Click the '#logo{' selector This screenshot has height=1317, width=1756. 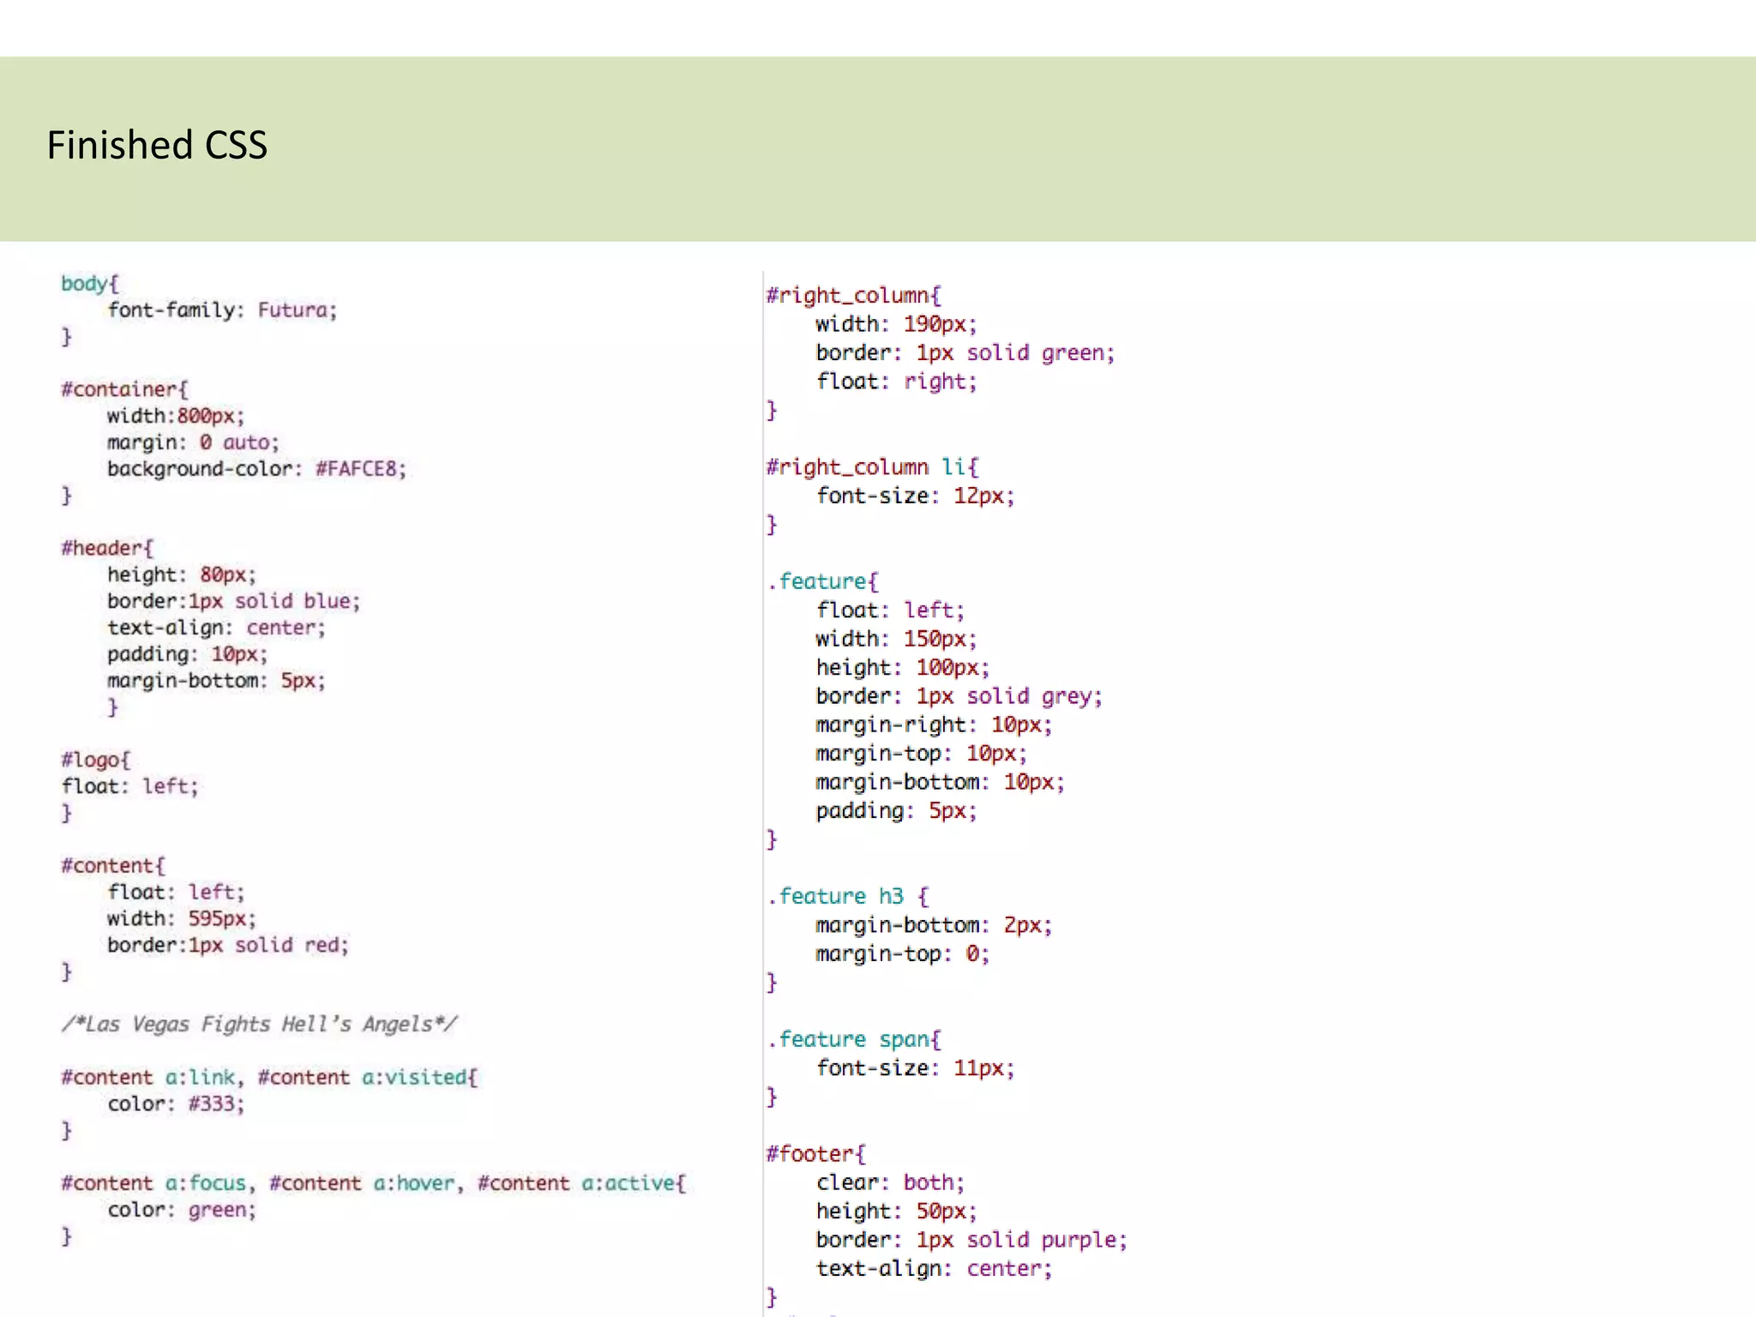click(96, 760)
